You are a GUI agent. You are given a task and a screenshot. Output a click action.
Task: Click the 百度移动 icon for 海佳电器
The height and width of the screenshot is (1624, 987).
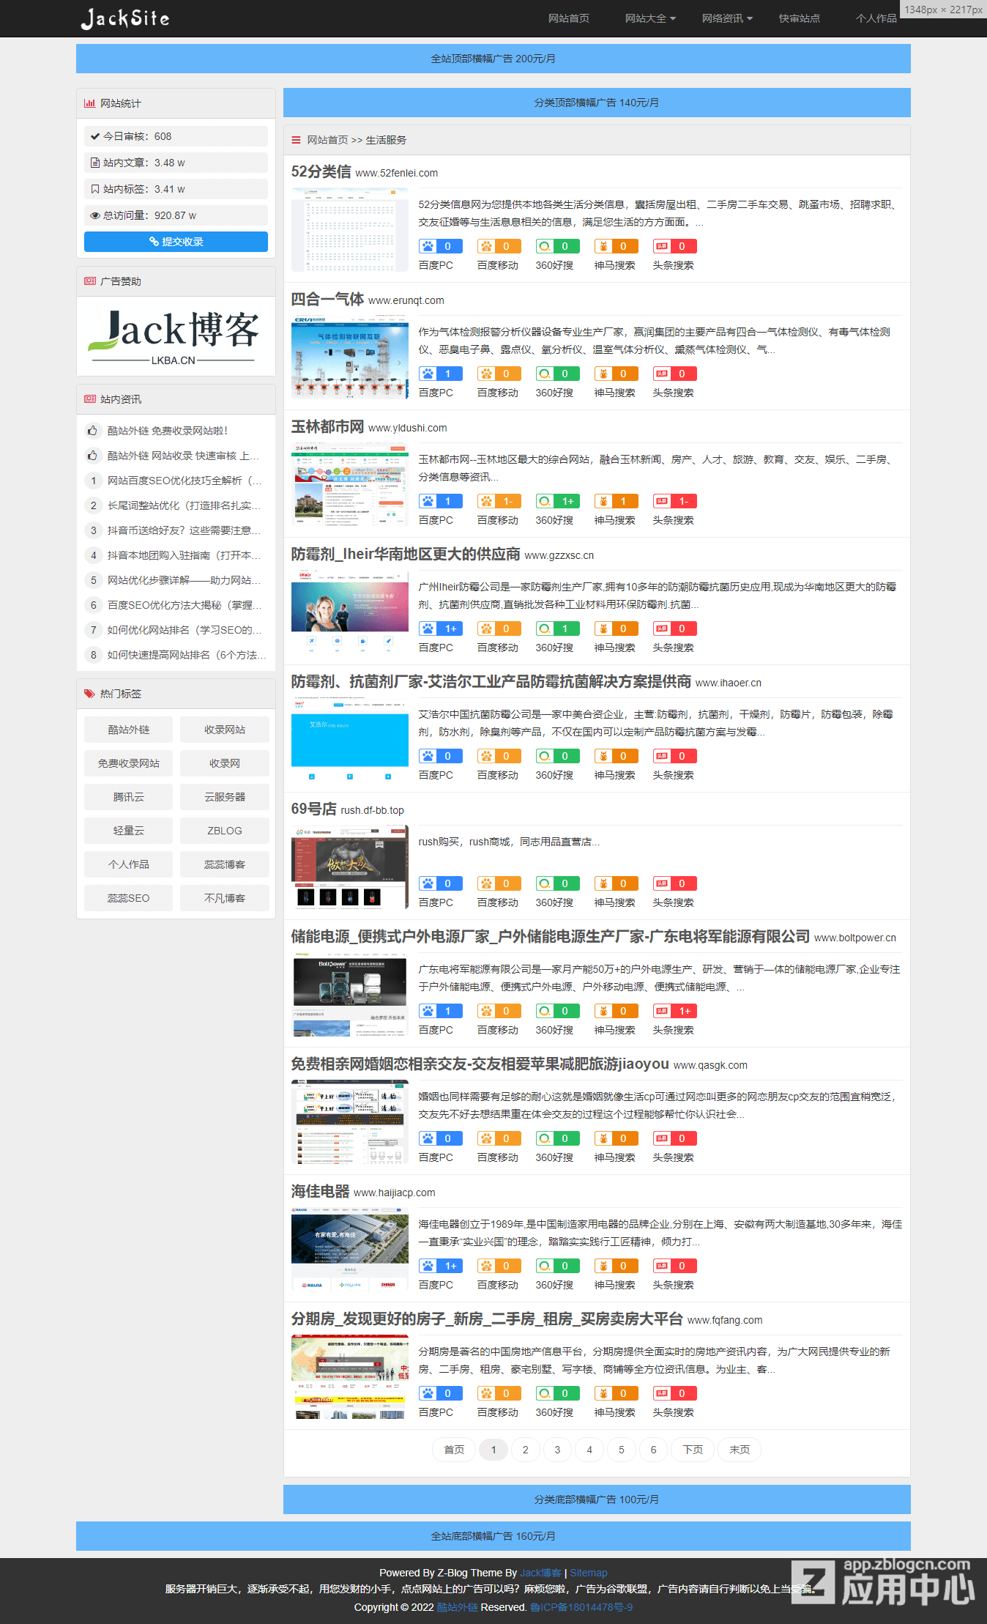(x=486, y=1266)
